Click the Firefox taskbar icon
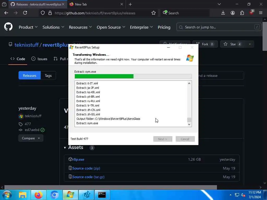The width and height of the screenshot is (267, 200). pyautogui.click(x=39, y=195)
